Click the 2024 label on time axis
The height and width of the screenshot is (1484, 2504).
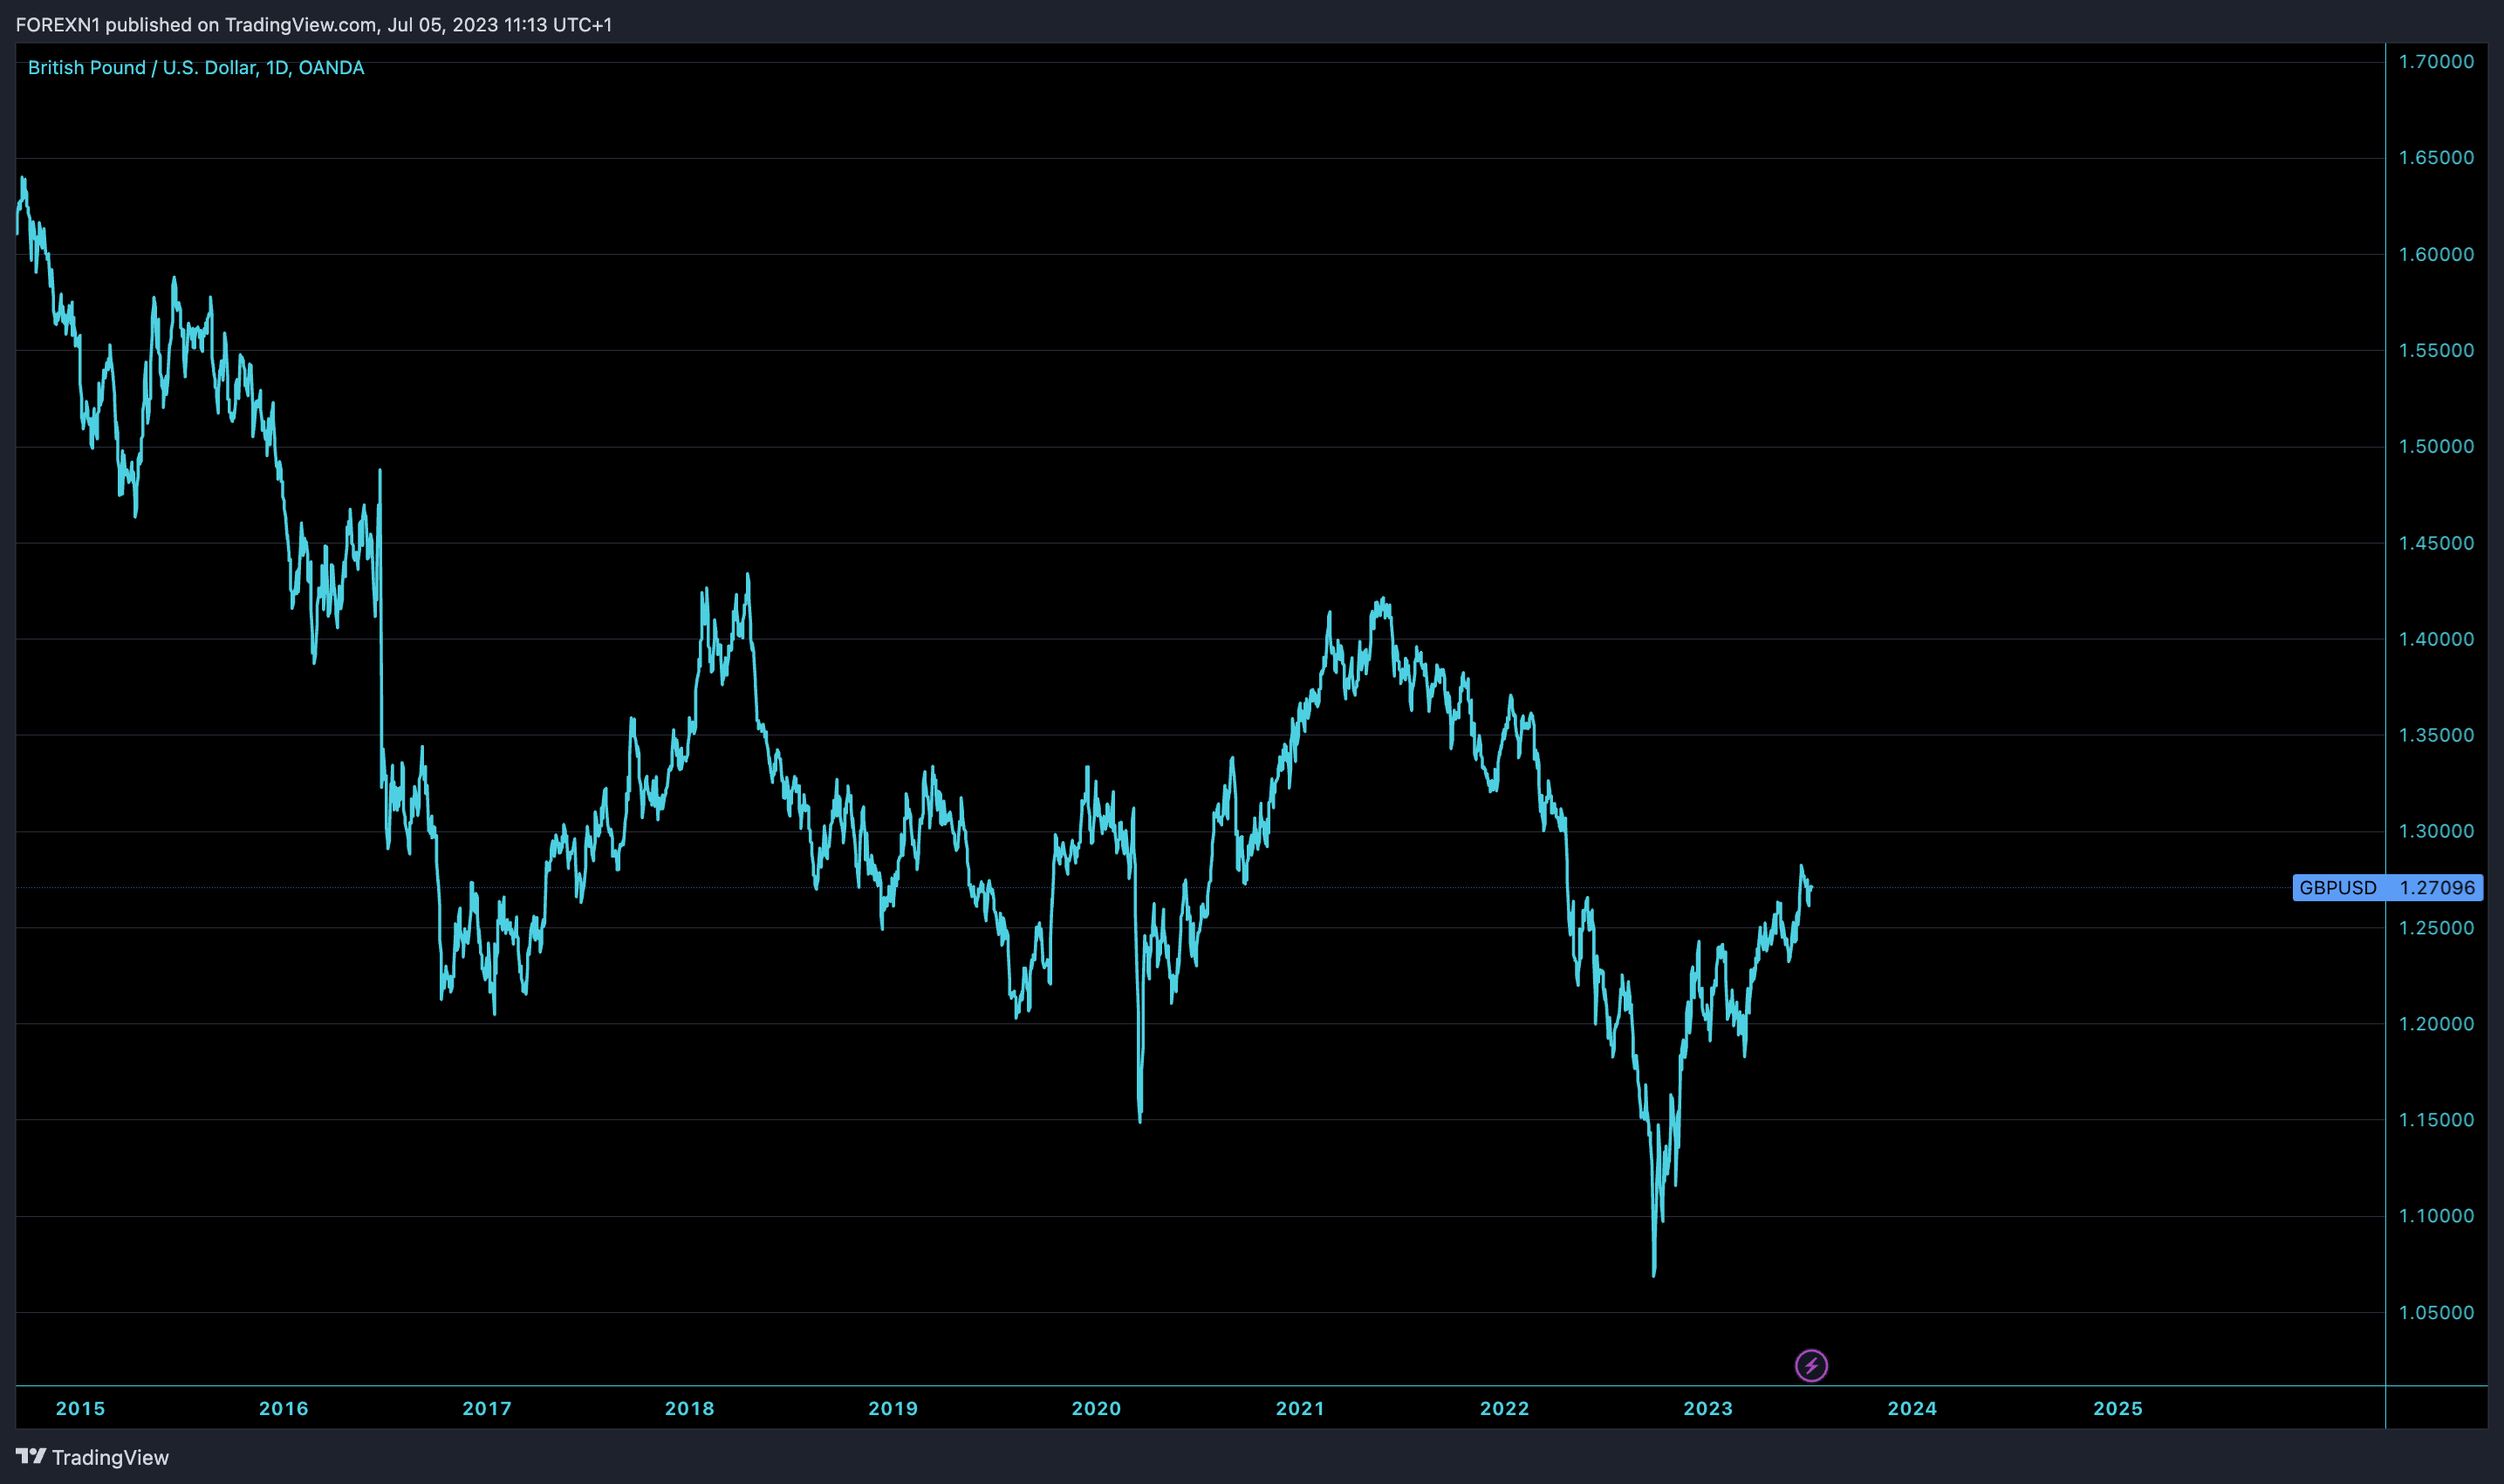point(1912,1408)
